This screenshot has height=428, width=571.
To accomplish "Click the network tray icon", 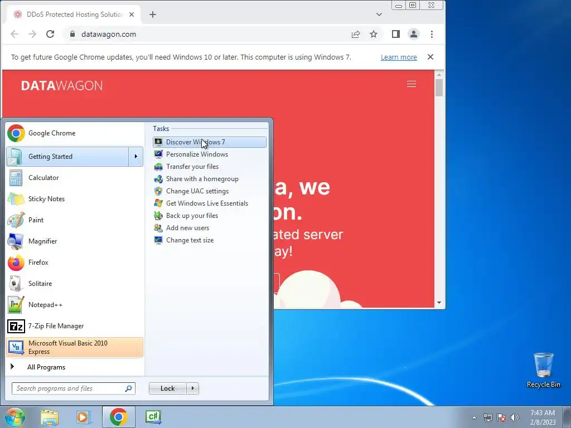I will point(487,417).
